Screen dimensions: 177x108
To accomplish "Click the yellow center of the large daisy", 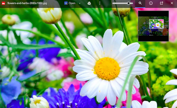I will point(107,69).
